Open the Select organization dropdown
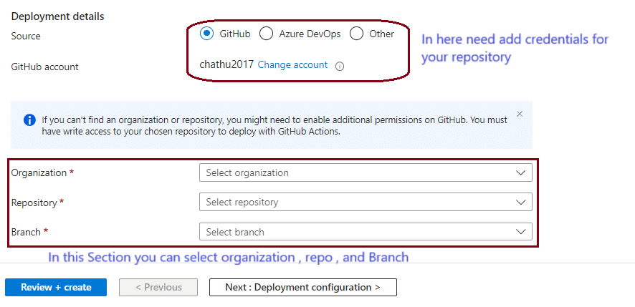The image size is (635, 307). (x=366, y=172)
